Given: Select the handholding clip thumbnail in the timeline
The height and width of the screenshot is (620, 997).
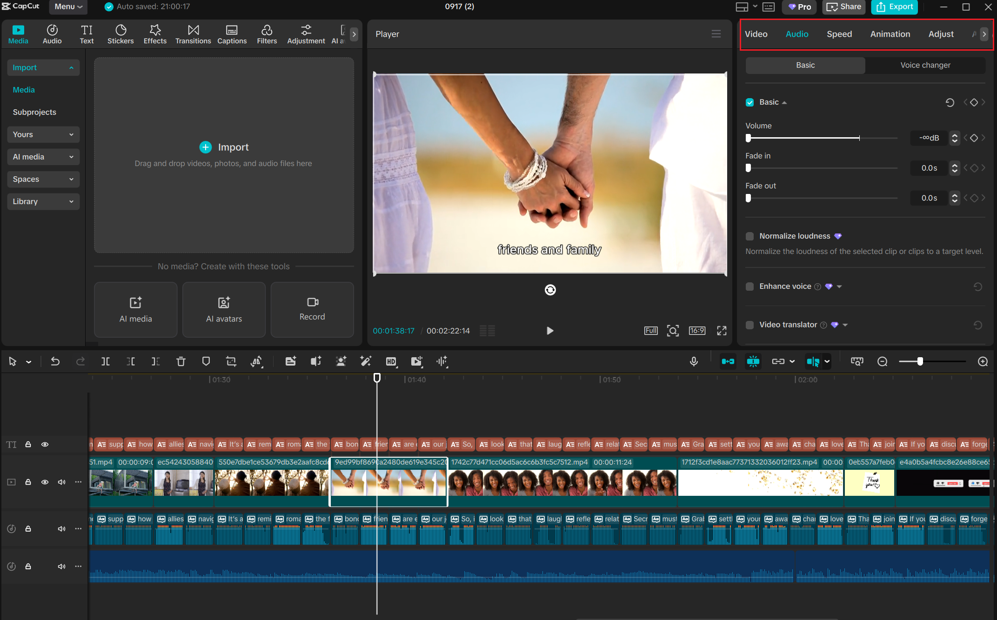Looking at the screenshot, I should [388, 482].
